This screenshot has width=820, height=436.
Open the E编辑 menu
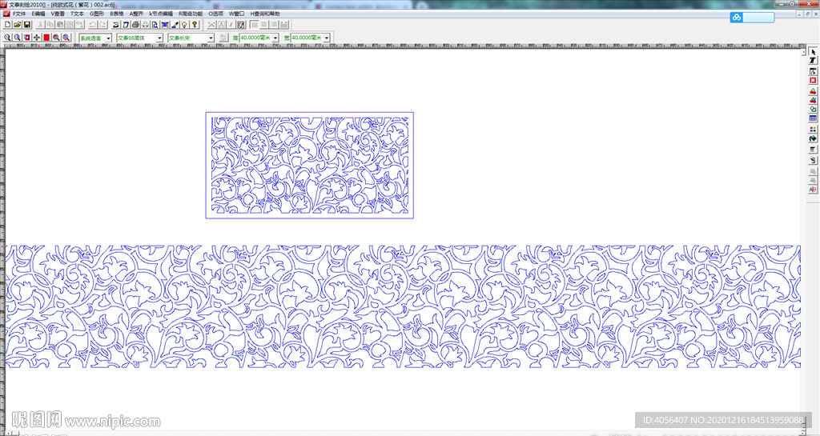click(38, 14)
